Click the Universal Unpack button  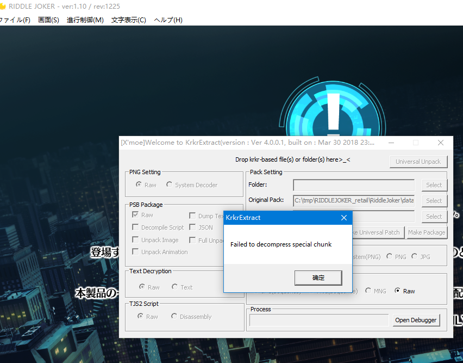418,162
